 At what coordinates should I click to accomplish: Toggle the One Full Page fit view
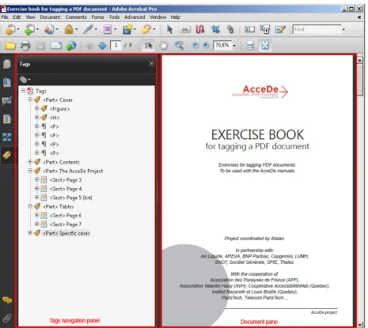[x=265, y=46]
